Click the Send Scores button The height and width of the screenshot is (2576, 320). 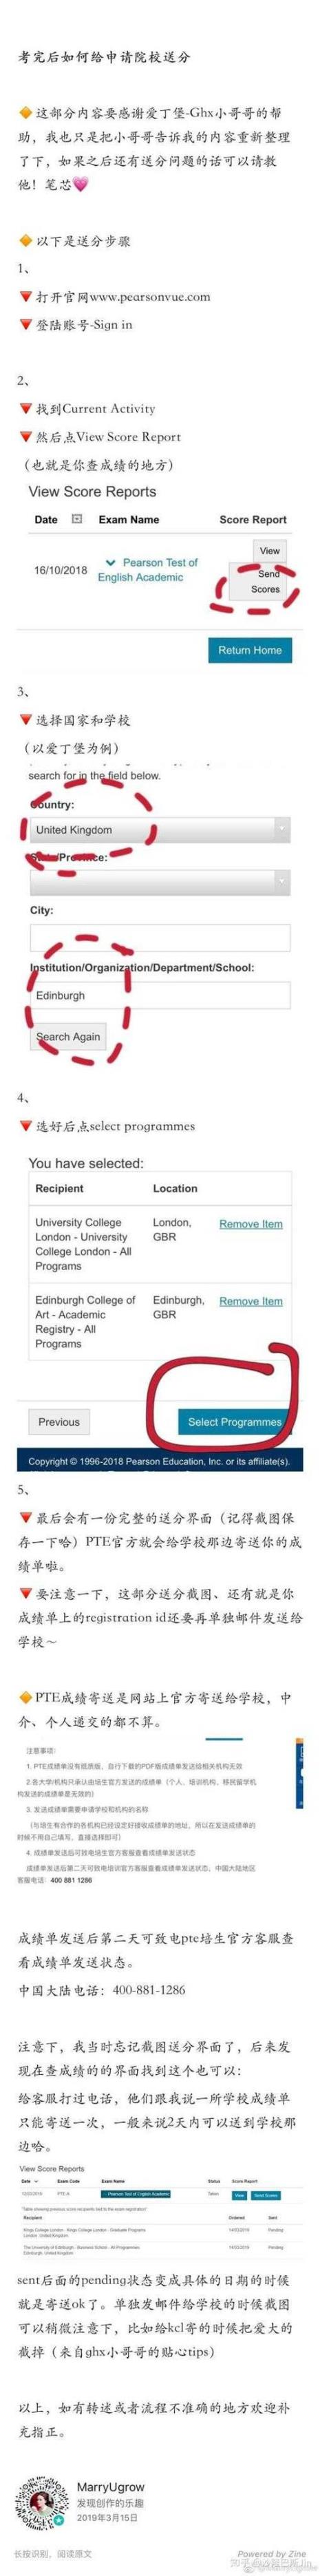click(266, 581)
